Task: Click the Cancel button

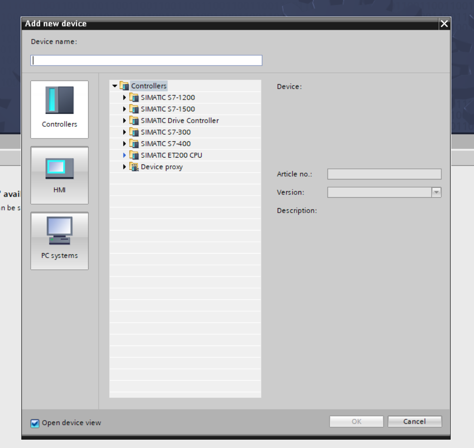Action: [x=414, y=421]
